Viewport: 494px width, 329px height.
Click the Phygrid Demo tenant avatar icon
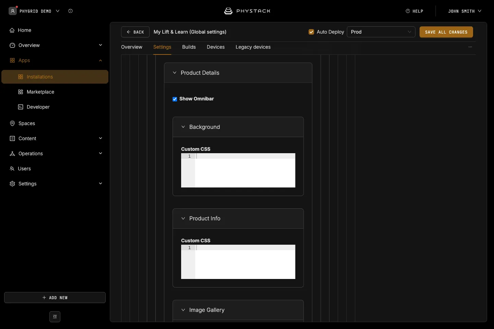(13, 11)
